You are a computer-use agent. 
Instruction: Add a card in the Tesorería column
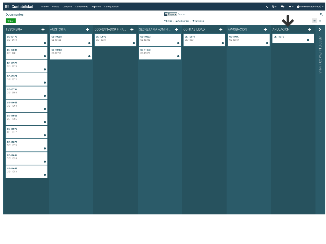[43, 30]
